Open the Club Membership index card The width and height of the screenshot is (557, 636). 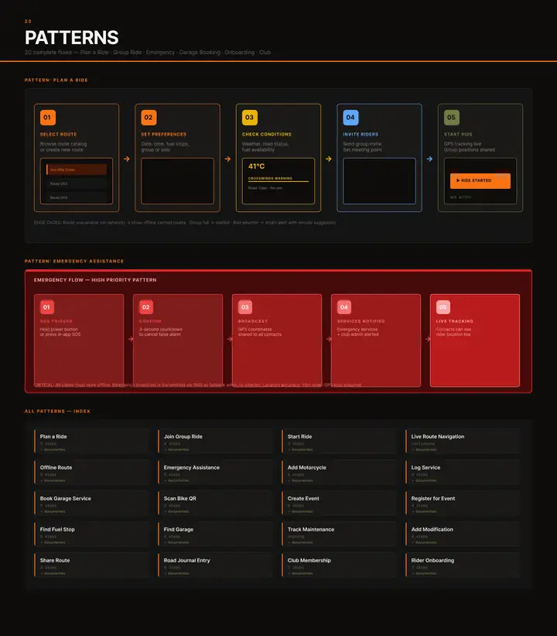click(339, 565)
